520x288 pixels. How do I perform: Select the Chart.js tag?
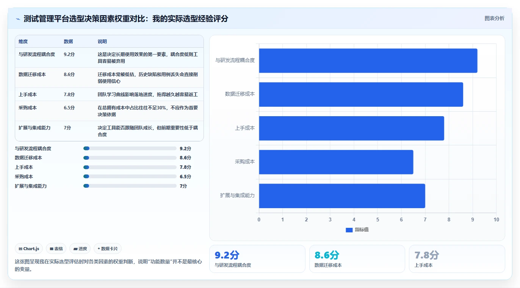point(29,249)
